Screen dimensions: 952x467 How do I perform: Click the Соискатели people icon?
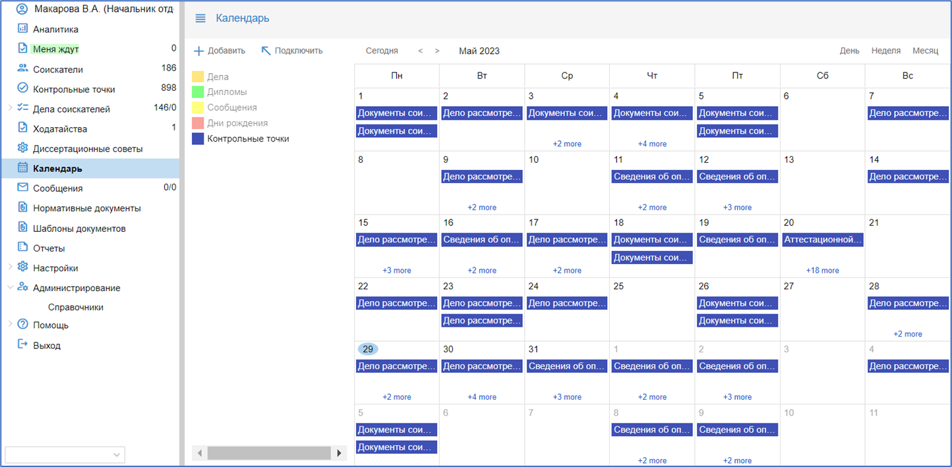click(22, 69)
